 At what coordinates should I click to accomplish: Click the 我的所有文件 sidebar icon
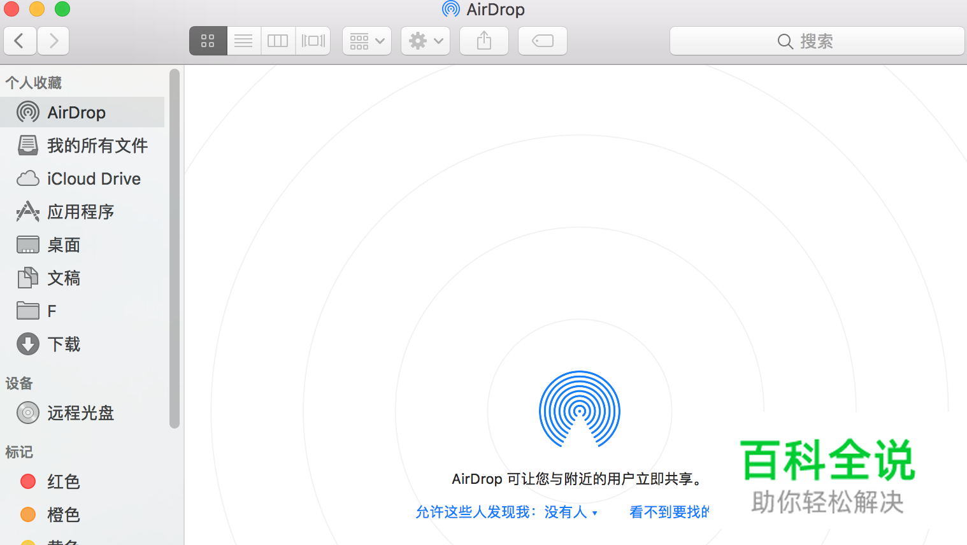pyautogui.click(x=28, y=146)
